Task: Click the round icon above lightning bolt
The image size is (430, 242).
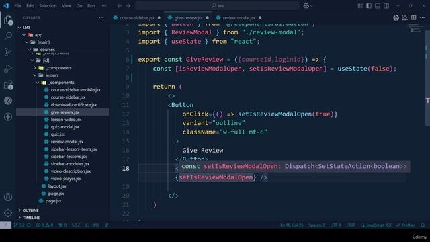Action: click(8, 101)
